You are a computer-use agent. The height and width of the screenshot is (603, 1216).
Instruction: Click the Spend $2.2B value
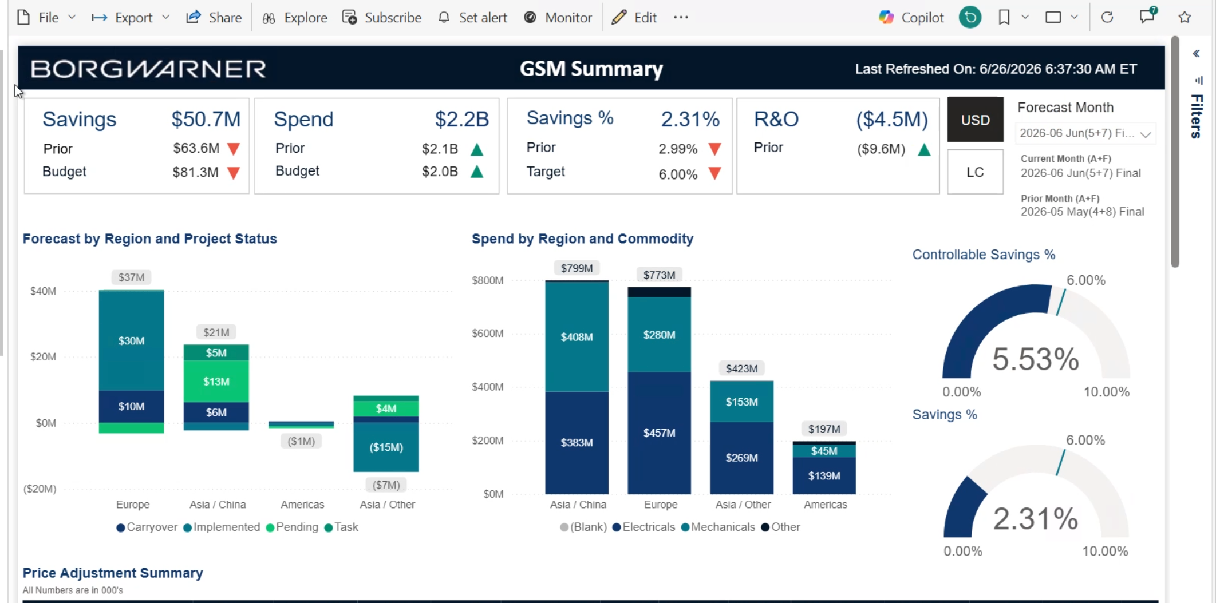pyautogui.click(x=461, y=120)
